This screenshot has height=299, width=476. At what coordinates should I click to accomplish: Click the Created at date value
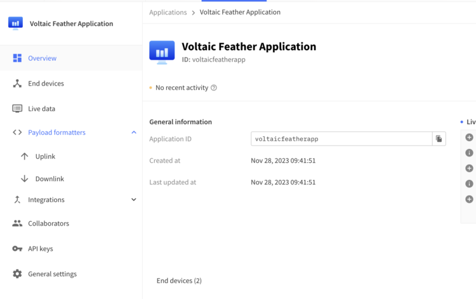(x=283, y=160)
